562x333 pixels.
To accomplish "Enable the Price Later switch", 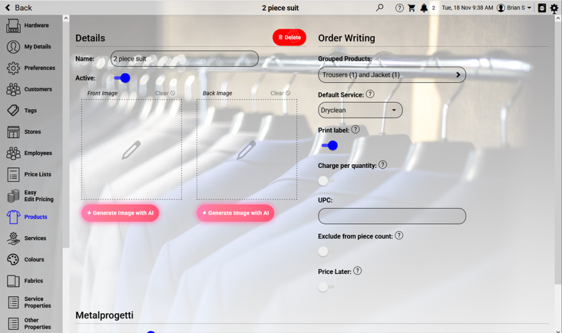I will point(326,287).
